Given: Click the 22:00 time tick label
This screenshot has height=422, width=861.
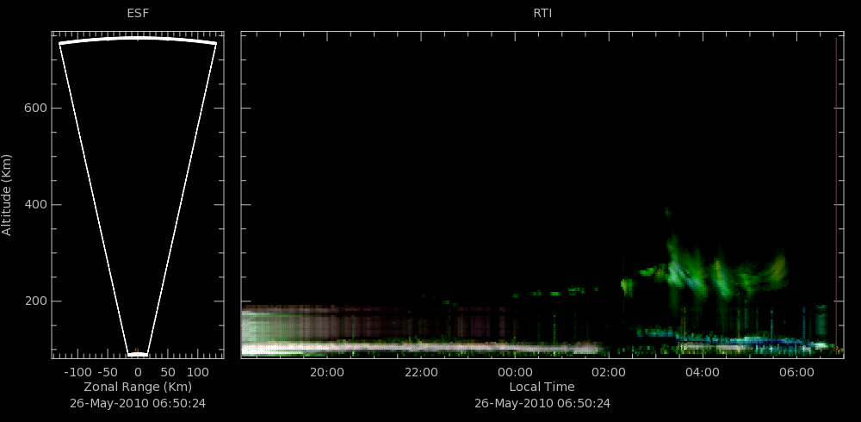Looking at the screenshot, I should click(421, 373).
